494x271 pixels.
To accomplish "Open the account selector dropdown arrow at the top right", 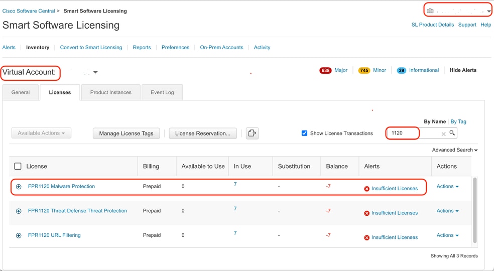I will (488, 12).
